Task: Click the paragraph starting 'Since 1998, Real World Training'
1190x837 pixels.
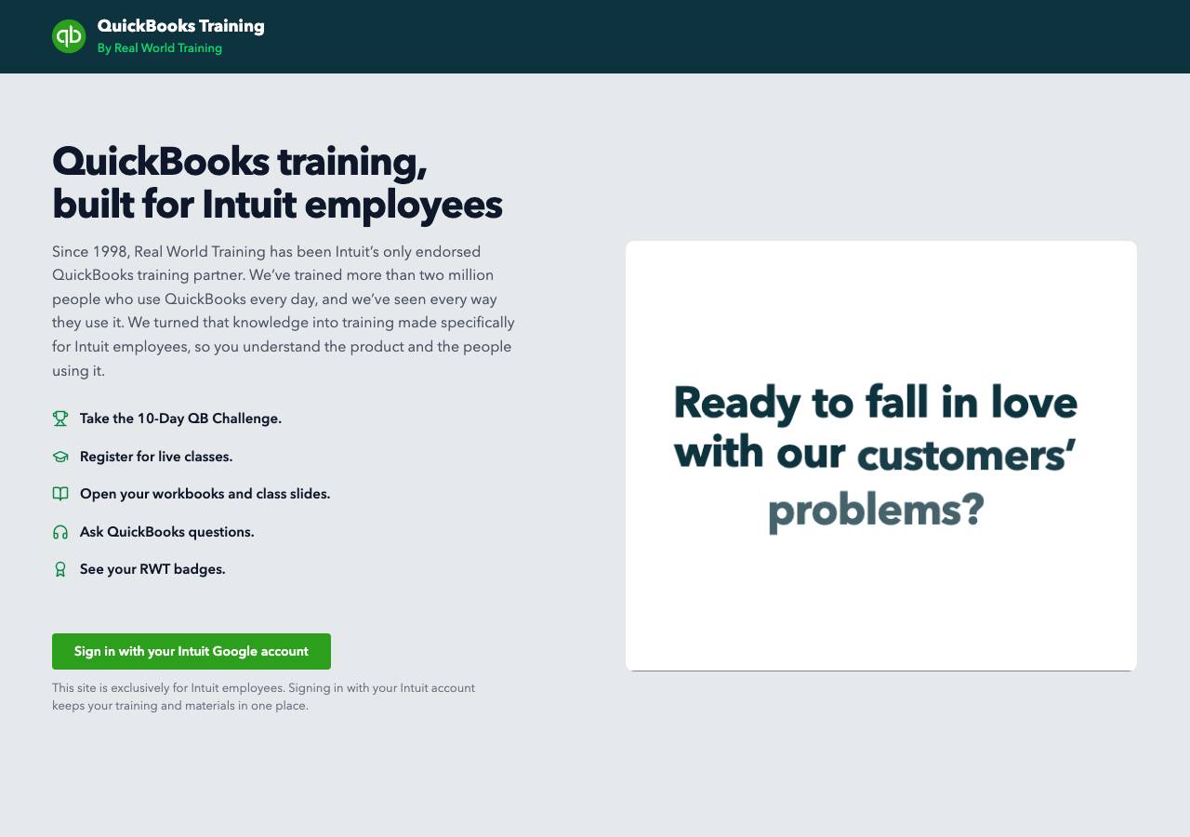Action: coord(284,311)
